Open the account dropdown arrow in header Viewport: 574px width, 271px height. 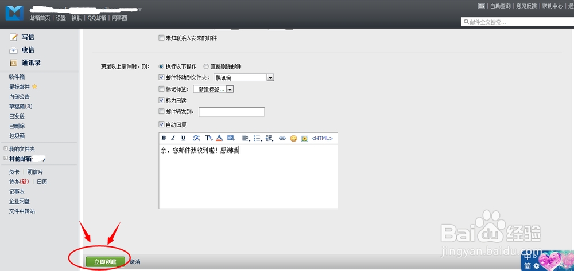[140, 10]
